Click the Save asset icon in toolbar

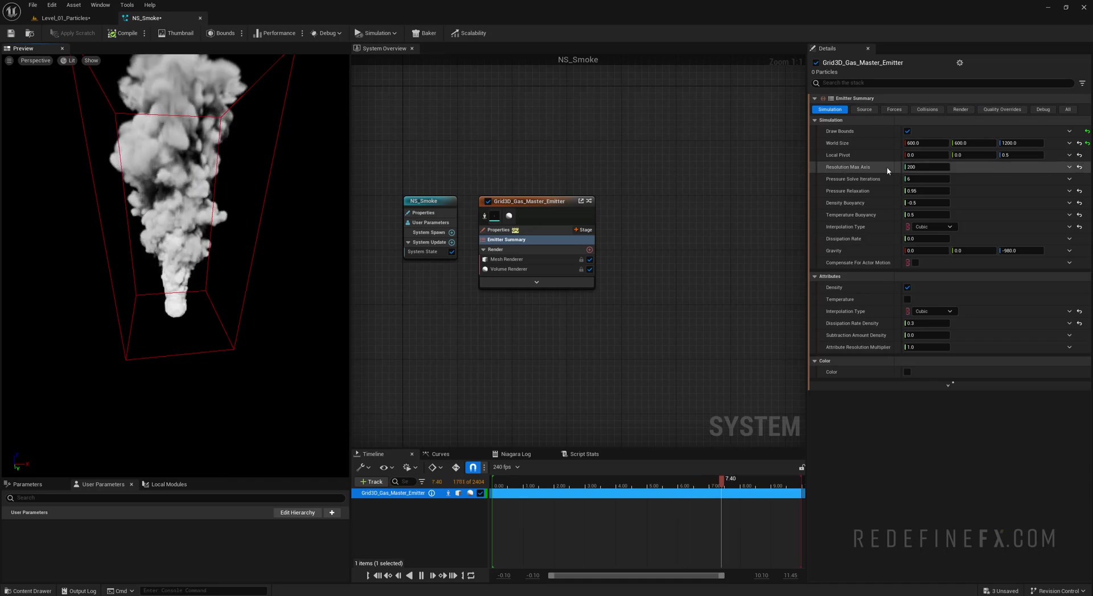[x=11, y=33]
